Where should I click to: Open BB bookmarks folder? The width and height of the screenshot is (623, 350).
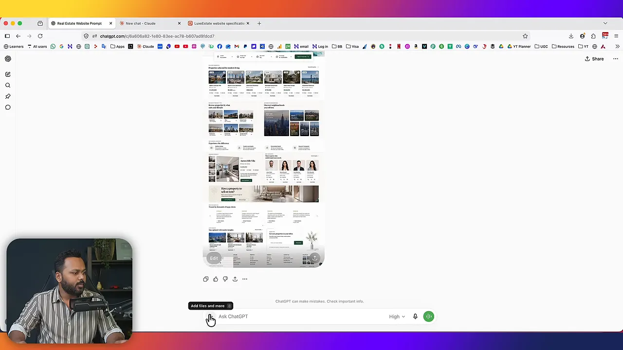pos(337,47)
